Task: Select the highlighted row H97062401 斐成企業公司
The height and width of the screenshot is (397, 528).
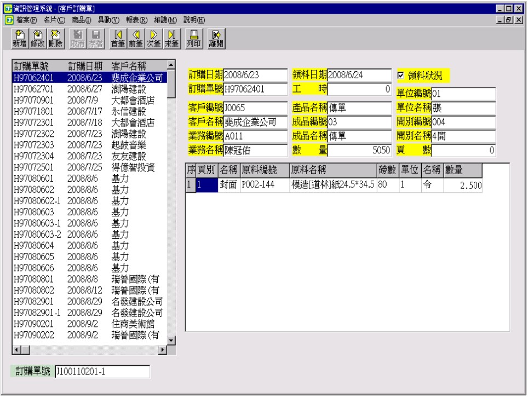Action: [x=90, y=78]
